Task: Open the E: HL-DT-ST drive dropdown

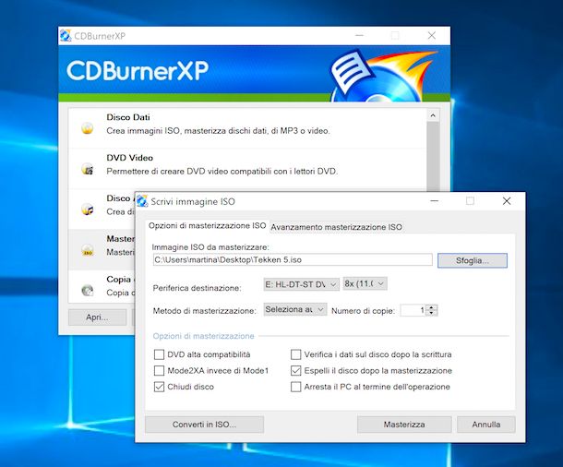Action: pos(301,284)
